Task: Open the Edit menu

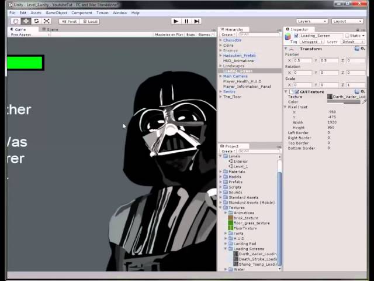Action: tap(23, 13)
